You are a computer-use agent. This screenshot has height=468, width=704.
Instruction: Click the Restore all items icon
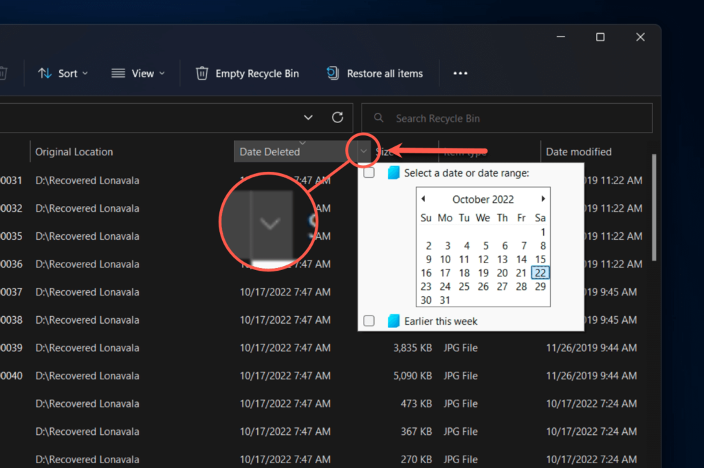(x=332, y=73)
